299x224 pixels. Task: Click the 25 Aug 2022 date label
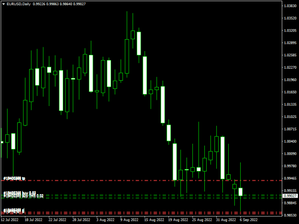(202, 220)
